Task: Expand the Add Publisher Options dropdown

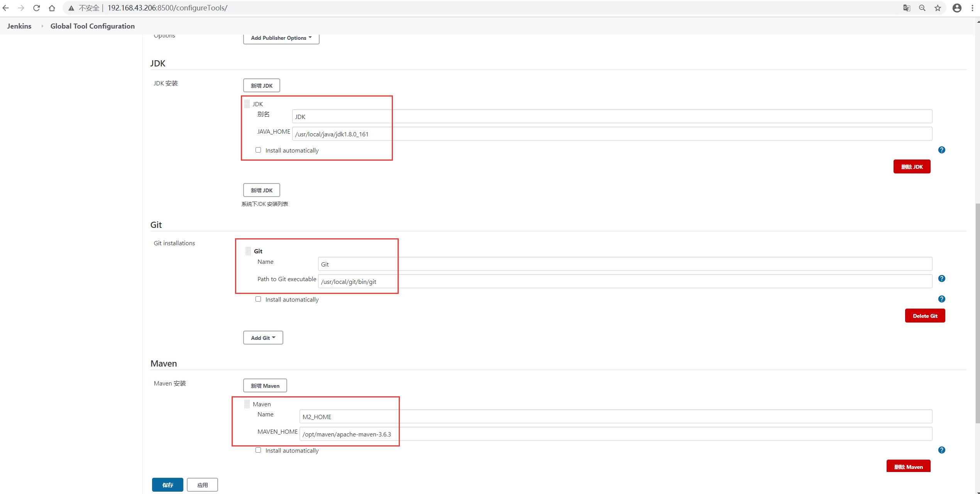Action: tap(281, 38)
